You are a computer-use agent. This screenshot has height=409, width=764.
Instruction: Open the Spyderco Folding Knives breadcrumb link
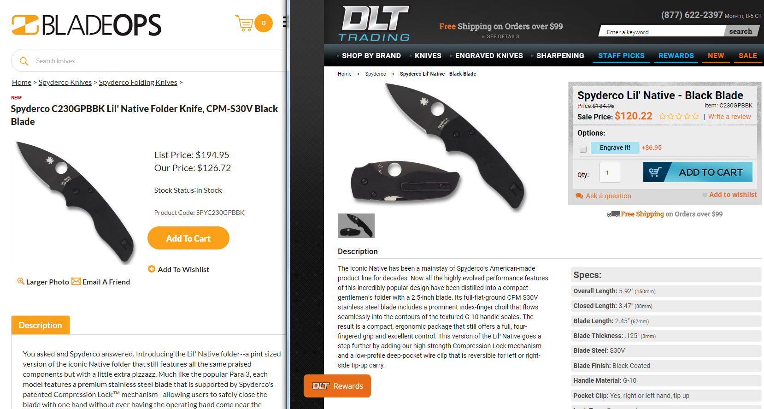click(x=138, y=82)
